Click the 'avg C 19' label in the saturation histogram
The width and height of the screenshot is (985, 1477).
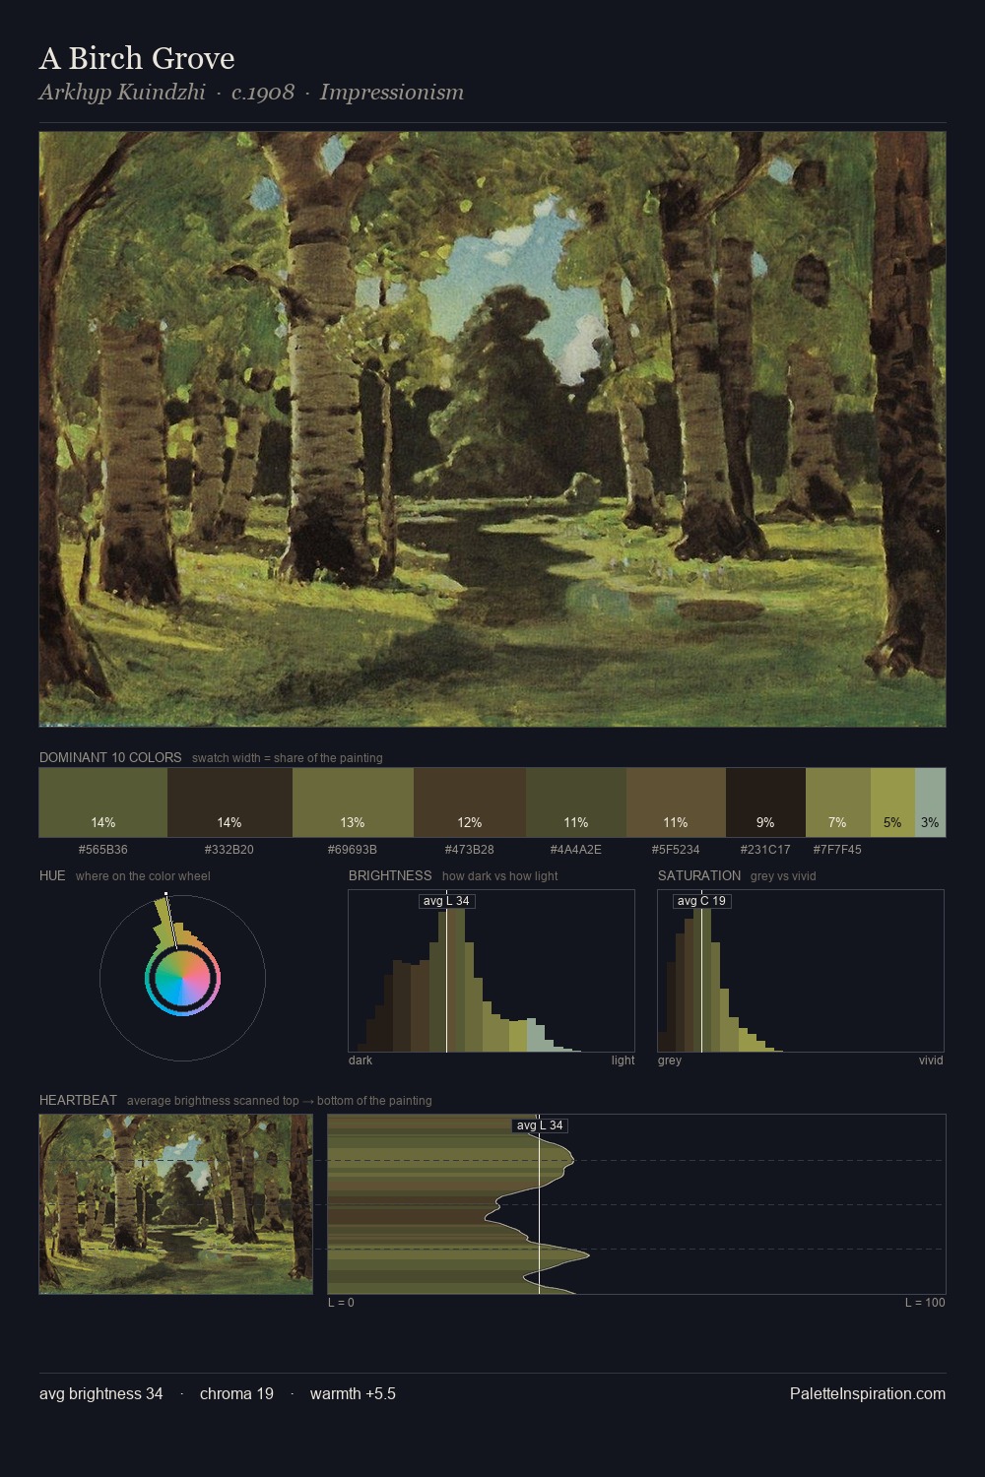point(702,901)
